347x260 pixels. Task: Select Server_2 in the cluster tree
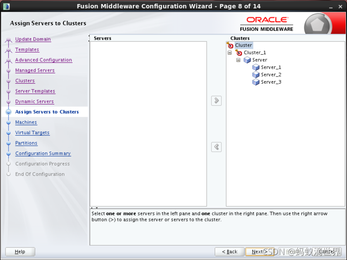271,75
